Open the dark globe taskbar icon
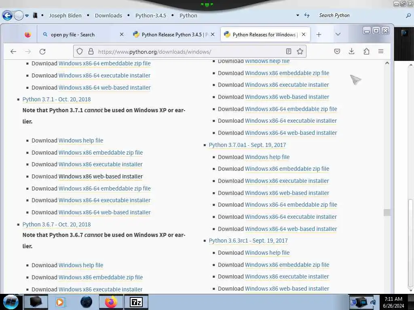 click(86, 302)
